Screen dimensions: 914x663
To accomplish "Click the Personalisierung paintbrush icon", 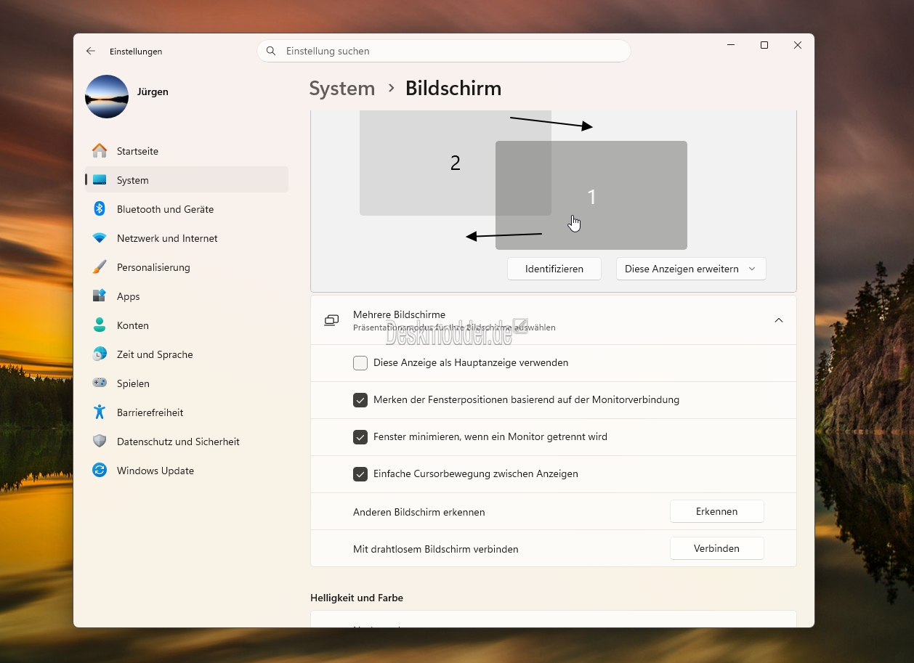I will pyautogui.click(x=100, y=267).
